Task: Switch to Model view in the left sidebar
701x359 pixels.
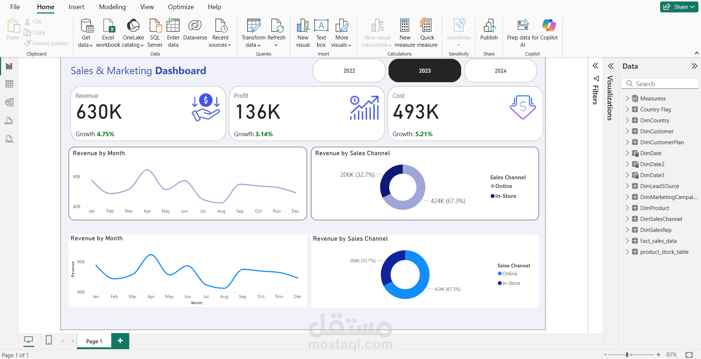Action: [9, 103]
